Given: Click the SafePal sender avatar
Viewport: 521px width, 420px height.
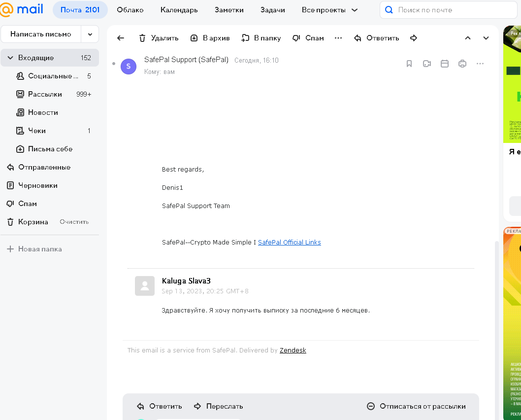Looking at the screenshot, I should coord(128,66).
